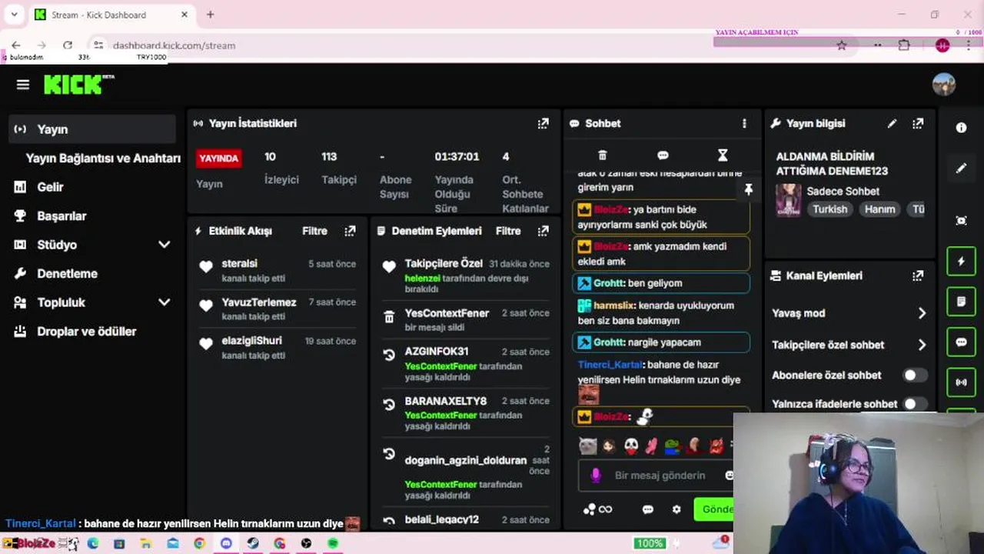Open OBS Studio from the taskbar
984x554 pixels.
306,543
